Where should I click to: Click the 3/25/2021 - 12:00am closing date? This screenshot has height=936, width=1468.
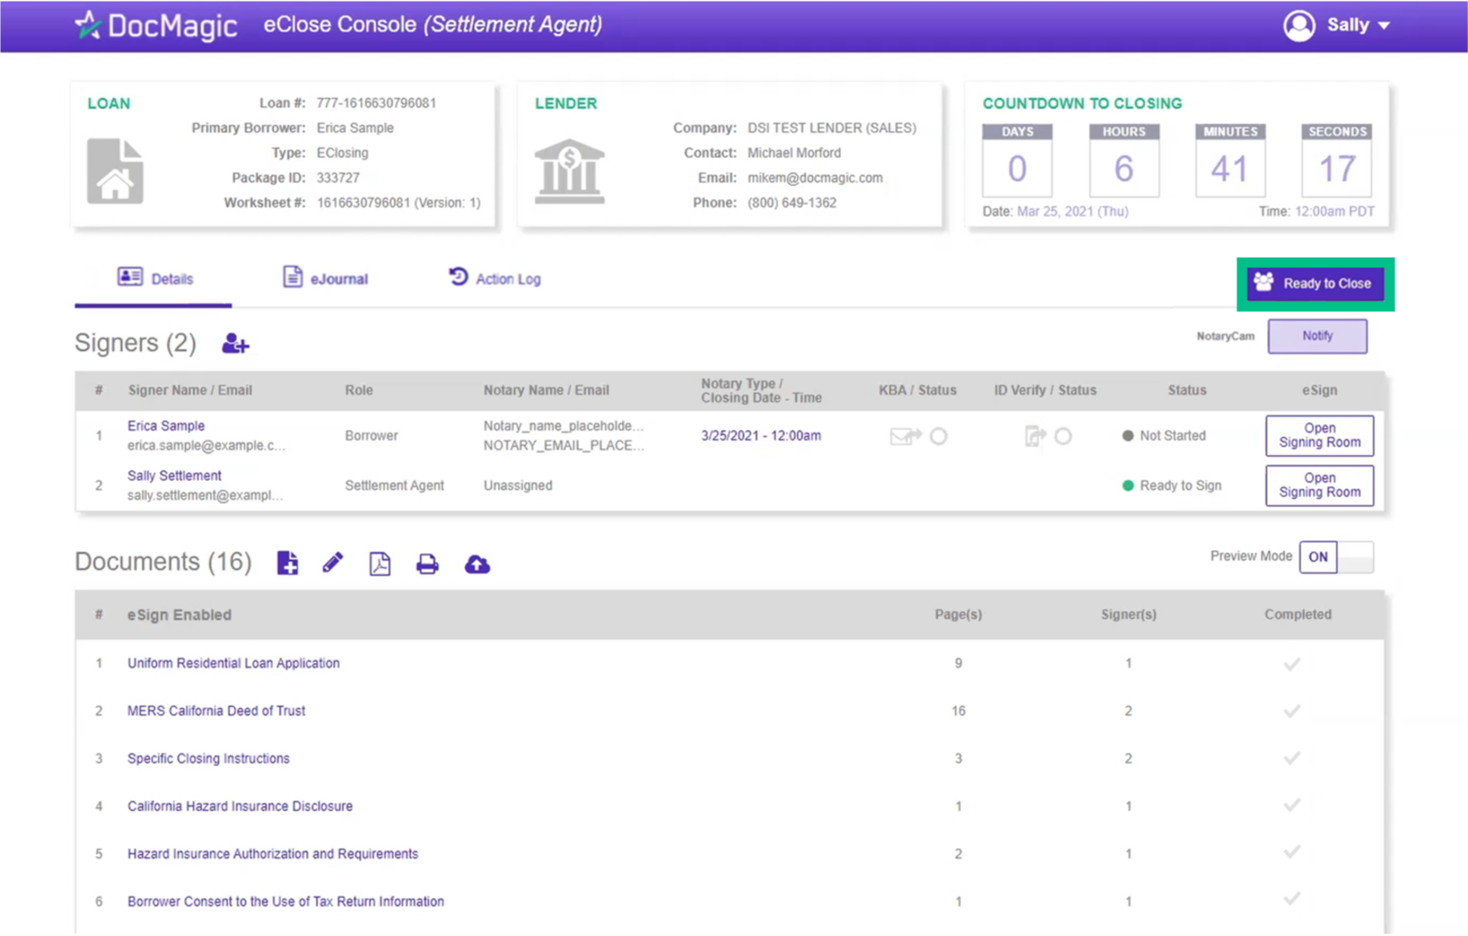tap(761, 435)
